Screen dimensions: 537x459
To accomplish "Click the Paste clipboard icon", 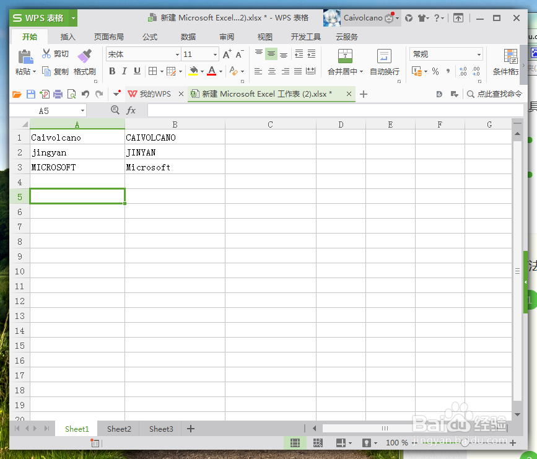I will click(x=25, y=57).
